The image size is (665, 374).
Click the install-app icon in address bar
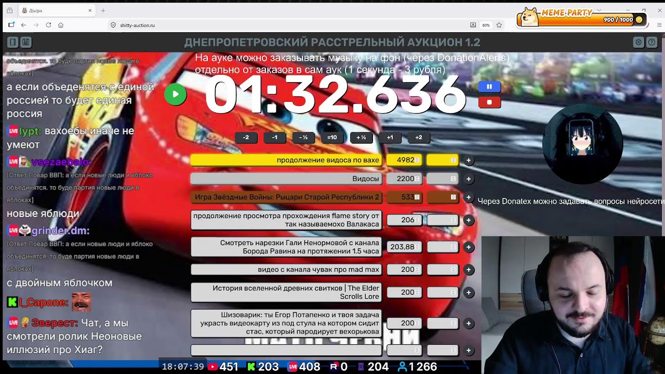coord(473,25)
